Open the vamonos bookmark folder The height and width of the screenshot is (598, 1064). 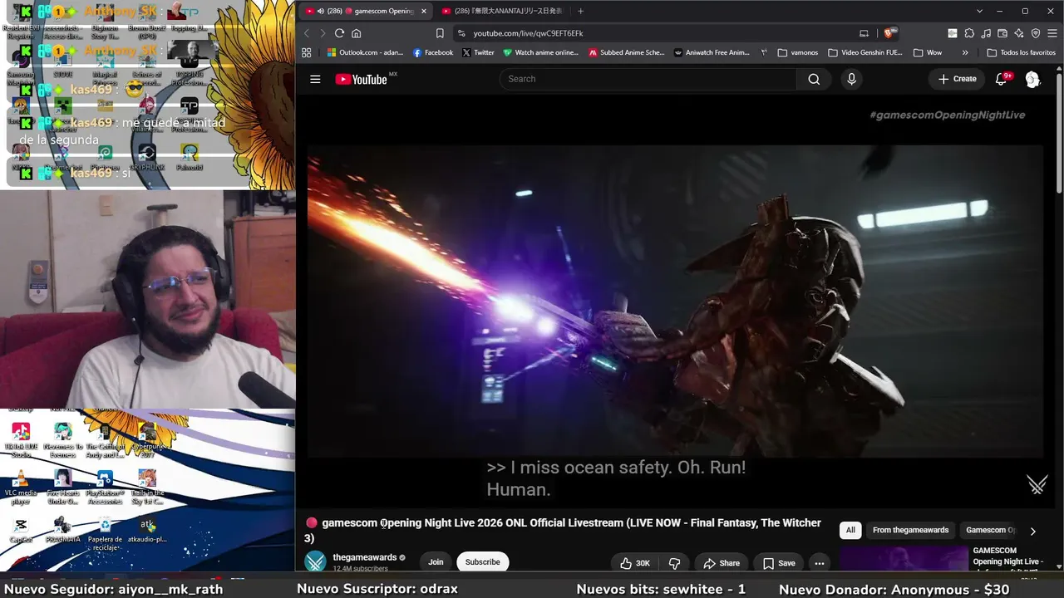(x=797, y=52)
